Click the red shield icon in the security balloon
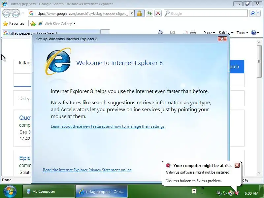264x198 pixels. (x=168, y=166)
